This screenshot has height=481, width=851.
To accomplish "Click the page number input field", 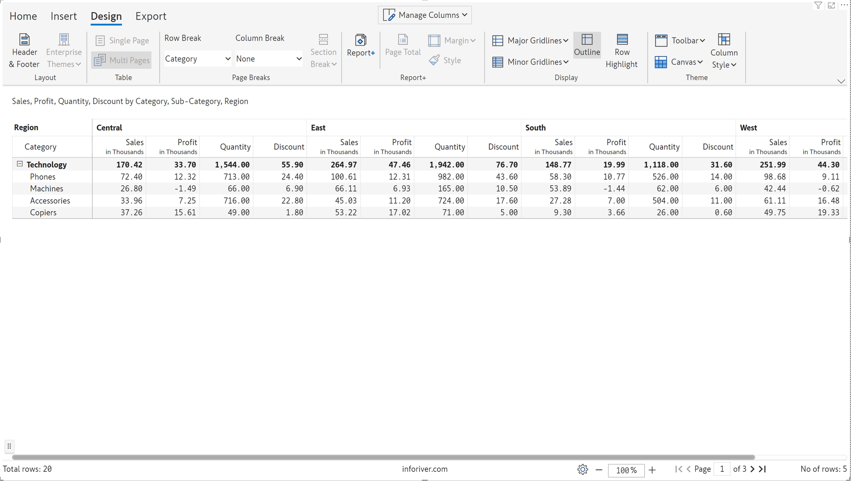I will (722, 469).
